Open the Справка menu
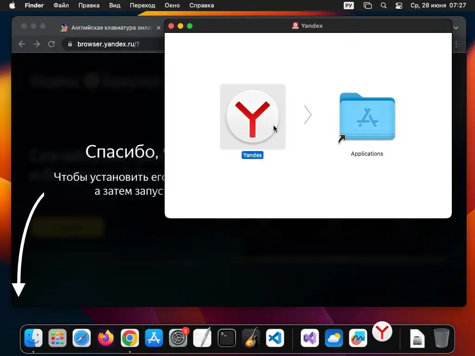The height and width of the screenshot is (356, 475). tap(201, 6)
